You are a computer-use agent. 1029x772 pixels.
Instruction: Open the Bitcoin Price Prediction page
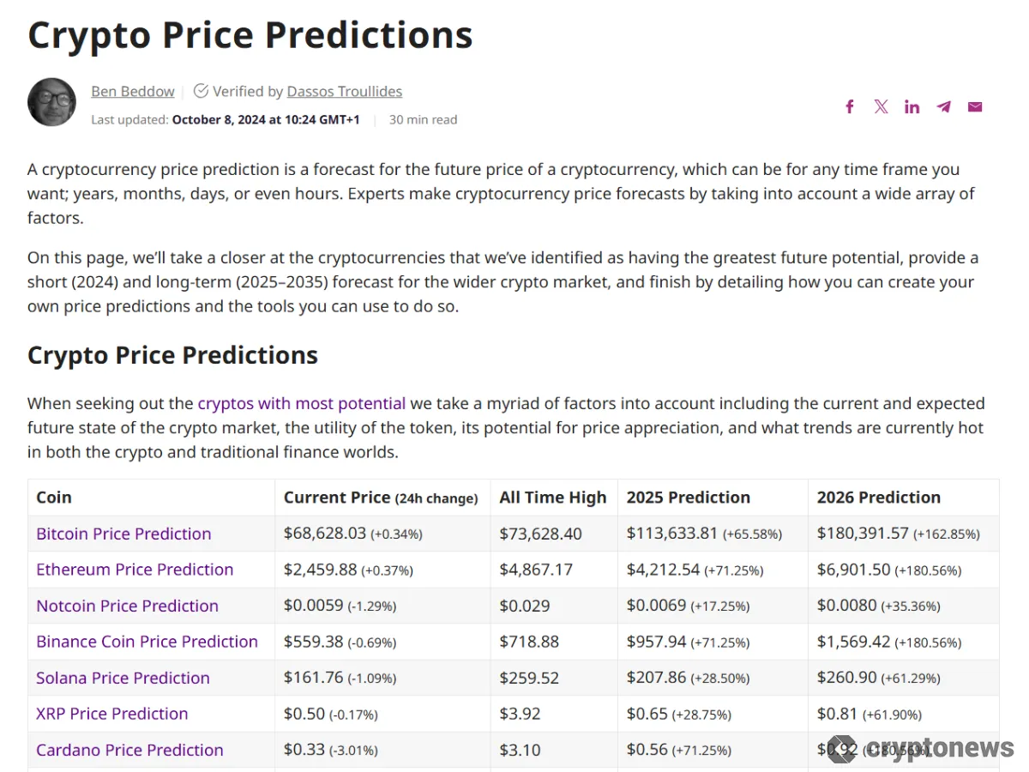point(123,534)
